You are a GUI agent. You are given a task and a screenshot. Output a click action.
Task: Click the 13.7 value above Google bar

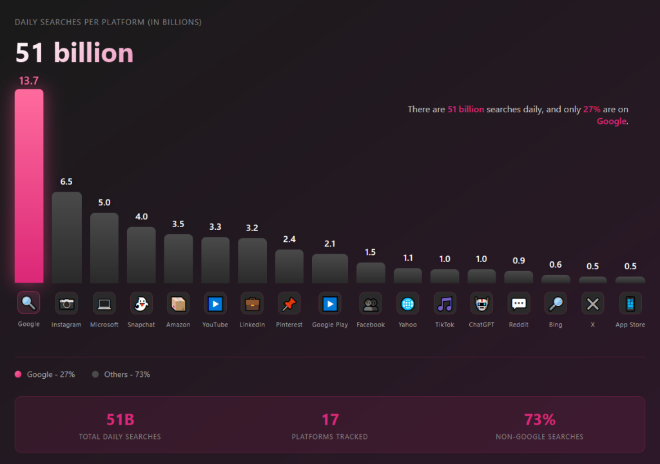[28, 81]
